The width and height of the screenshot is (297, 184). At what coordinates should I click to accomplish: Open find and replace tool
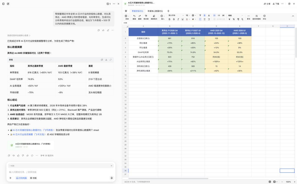(257, 17)
